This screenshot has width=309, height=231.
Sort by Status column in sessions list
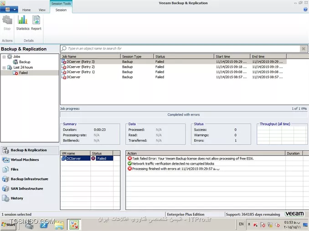click(x=184, y=56)
